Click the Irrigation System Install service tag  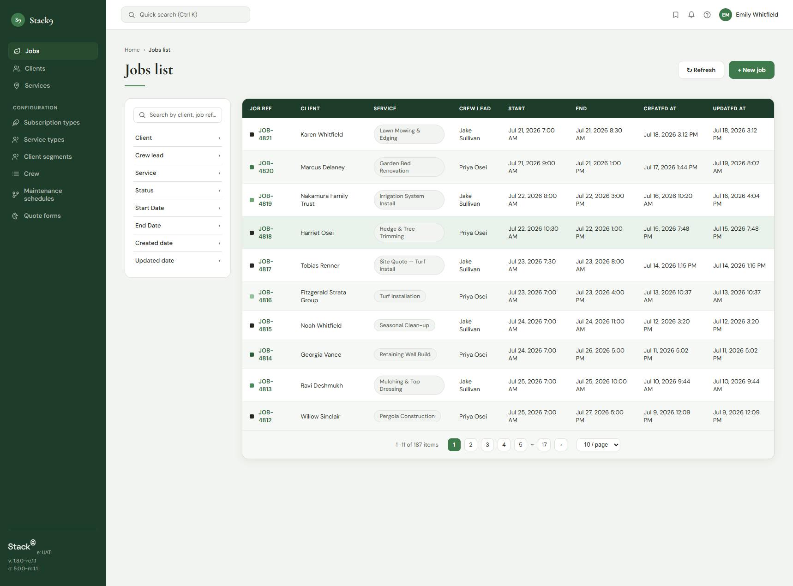point(409,200)
